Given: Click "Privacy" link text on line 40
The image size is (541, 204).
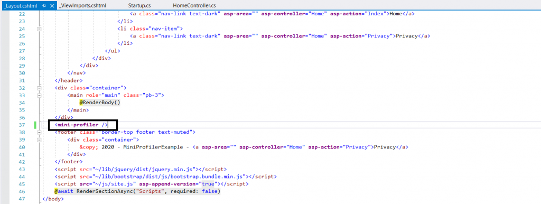Looking at the screenshot, I should (385, 147).
